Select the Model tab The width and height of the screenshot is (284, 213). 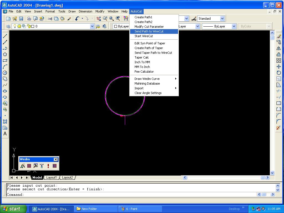click(x=37, y=177)
